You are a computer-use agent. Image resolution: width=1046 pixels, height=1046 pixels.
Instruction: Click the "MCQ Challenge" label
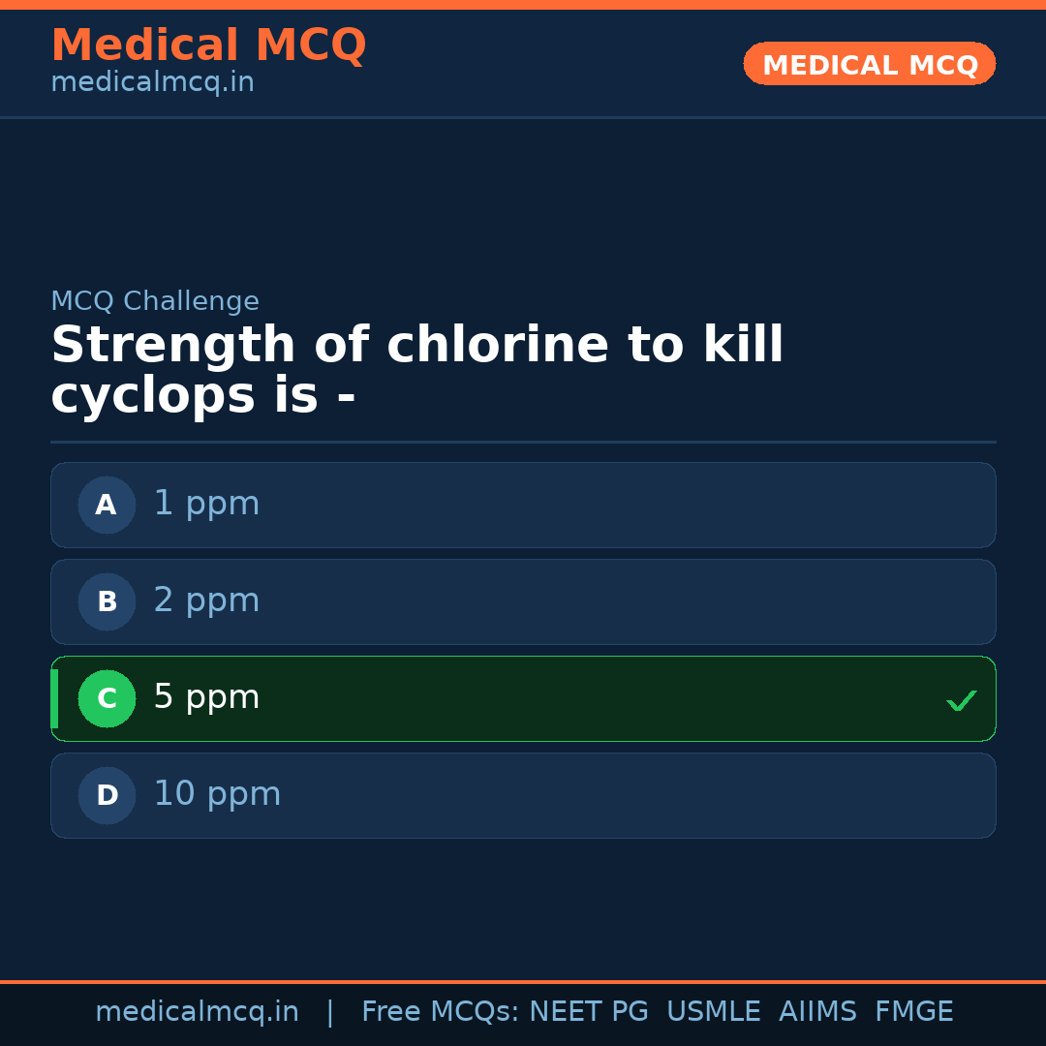(x=155, y=302)
